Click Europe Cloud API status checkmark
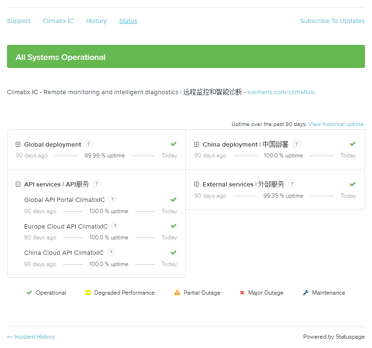The width and height of the screenshot is (372, 348). (x=174, y=226)
